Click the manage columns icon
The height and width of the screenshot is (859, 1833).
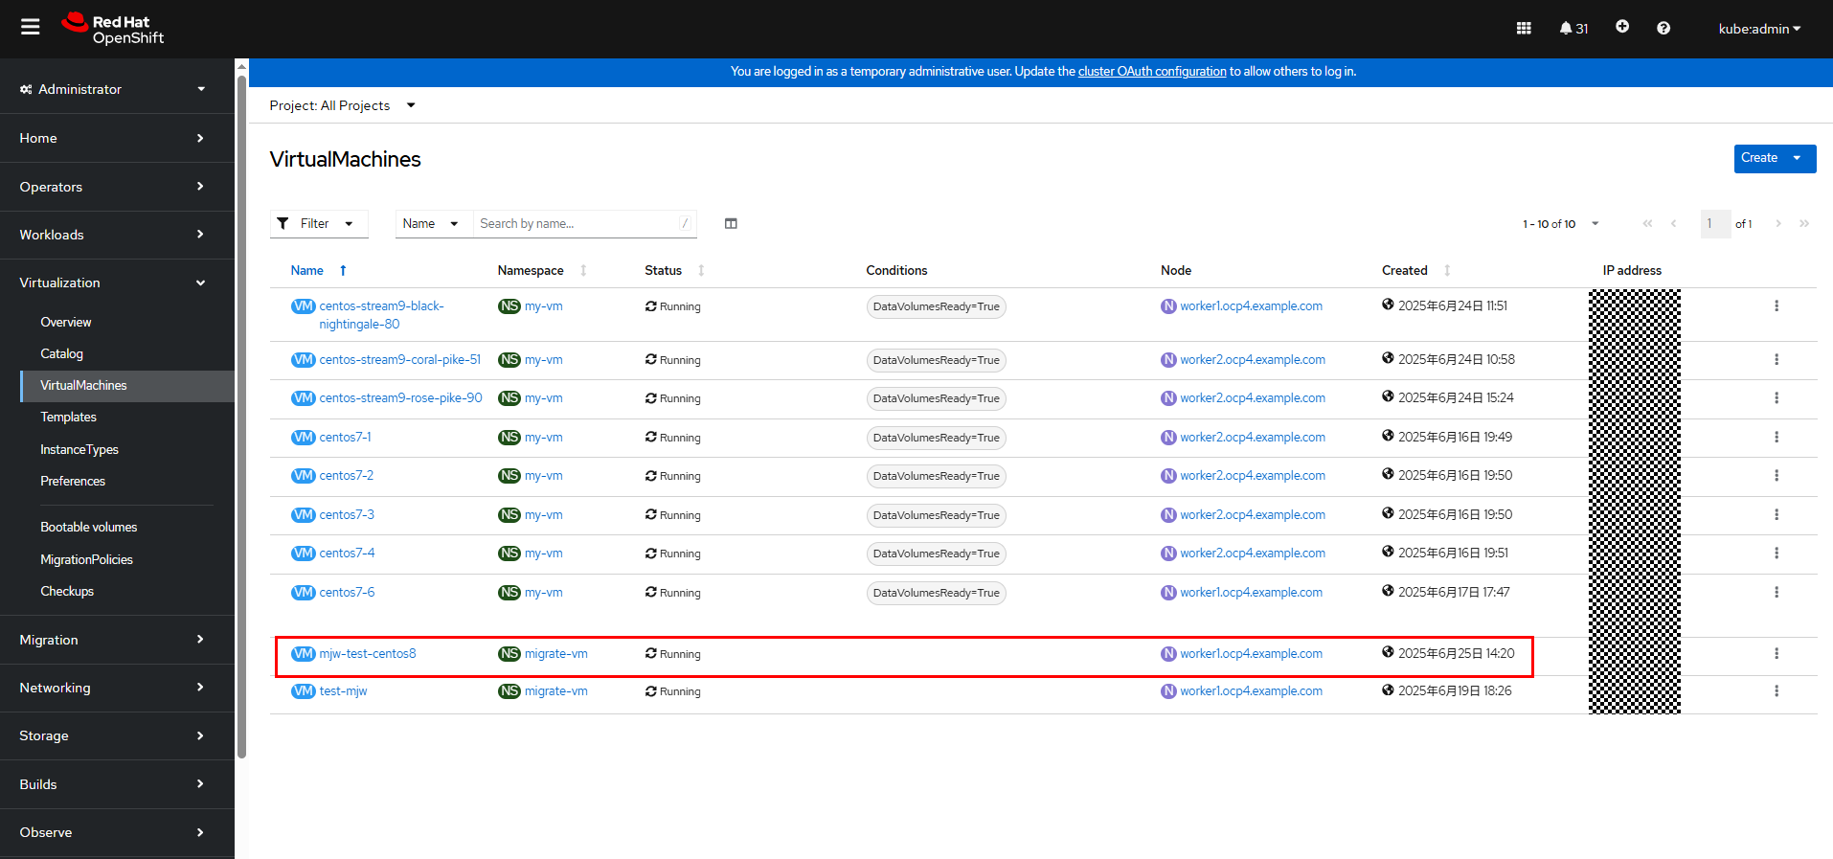(731, 223)
